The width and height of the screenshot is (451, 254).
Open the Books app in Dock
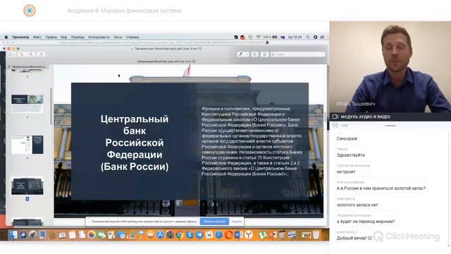coord(150,235)
